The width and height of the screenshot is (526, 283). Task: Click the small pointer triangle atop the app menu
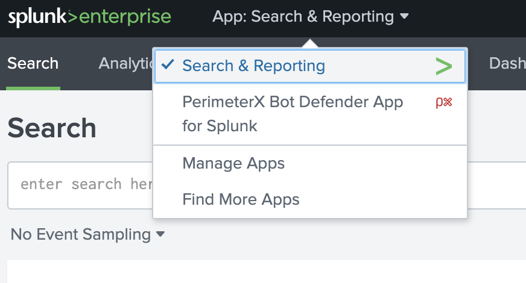[309, 44]
